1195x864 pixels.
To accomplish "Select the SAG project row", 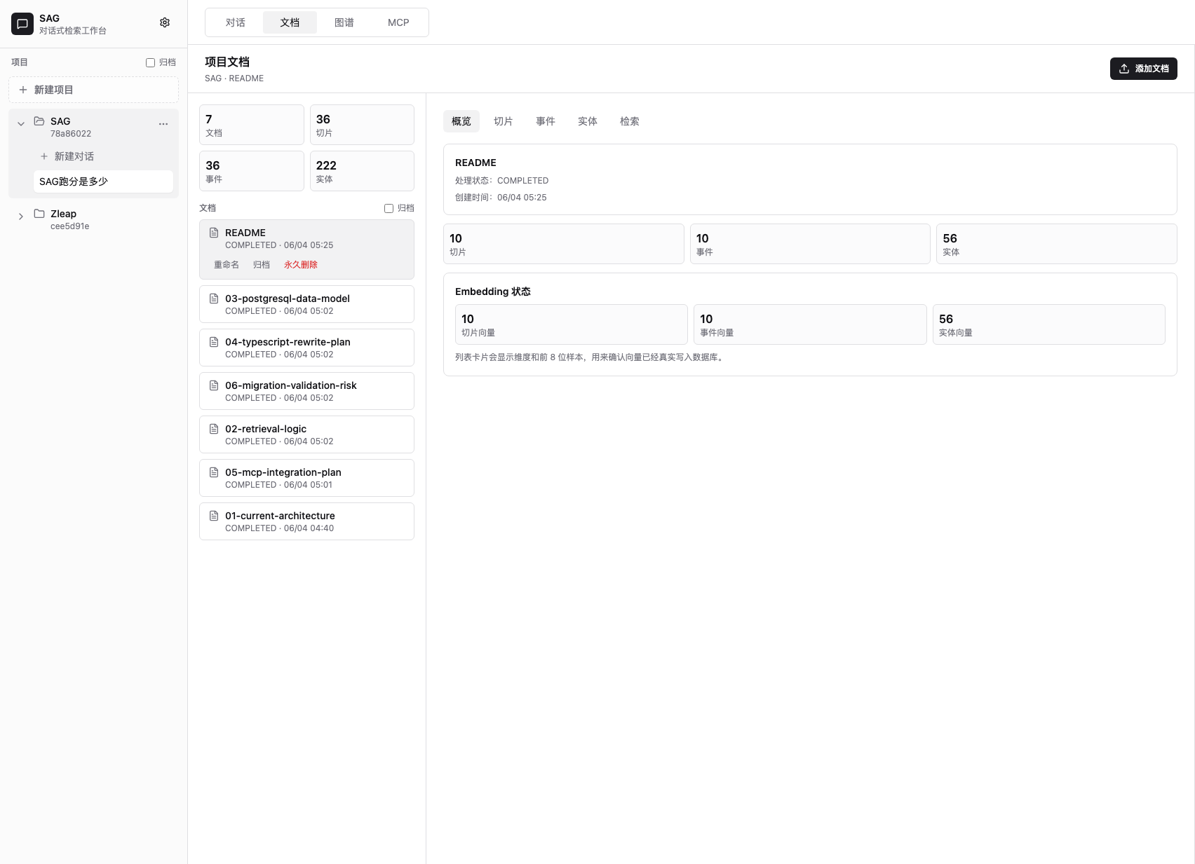I will pyautogui.click(x=93, y=127).
